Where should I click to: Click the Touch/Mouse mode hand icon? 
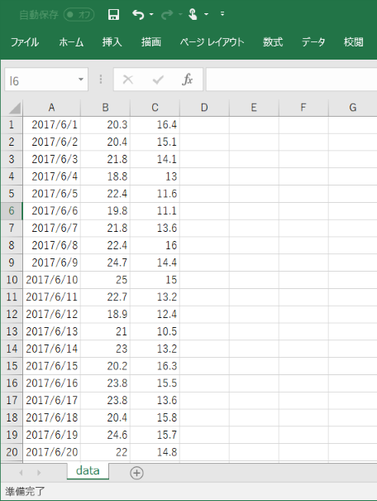193,14
